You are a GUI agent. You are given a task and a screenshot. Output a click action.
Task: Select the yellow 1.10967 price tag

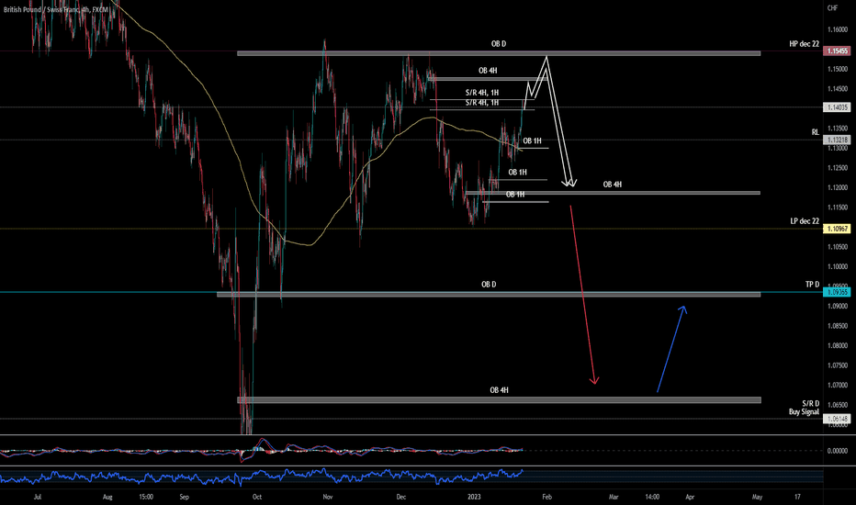(837, 229)
